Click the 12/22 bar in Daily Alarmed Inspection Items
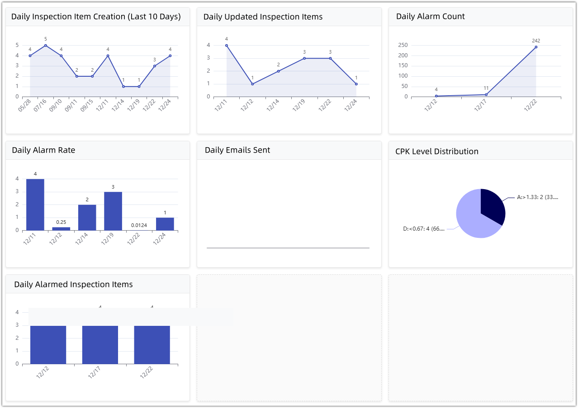Image resolution: width=578 pixels, height=408 pixels. (152, 345)
